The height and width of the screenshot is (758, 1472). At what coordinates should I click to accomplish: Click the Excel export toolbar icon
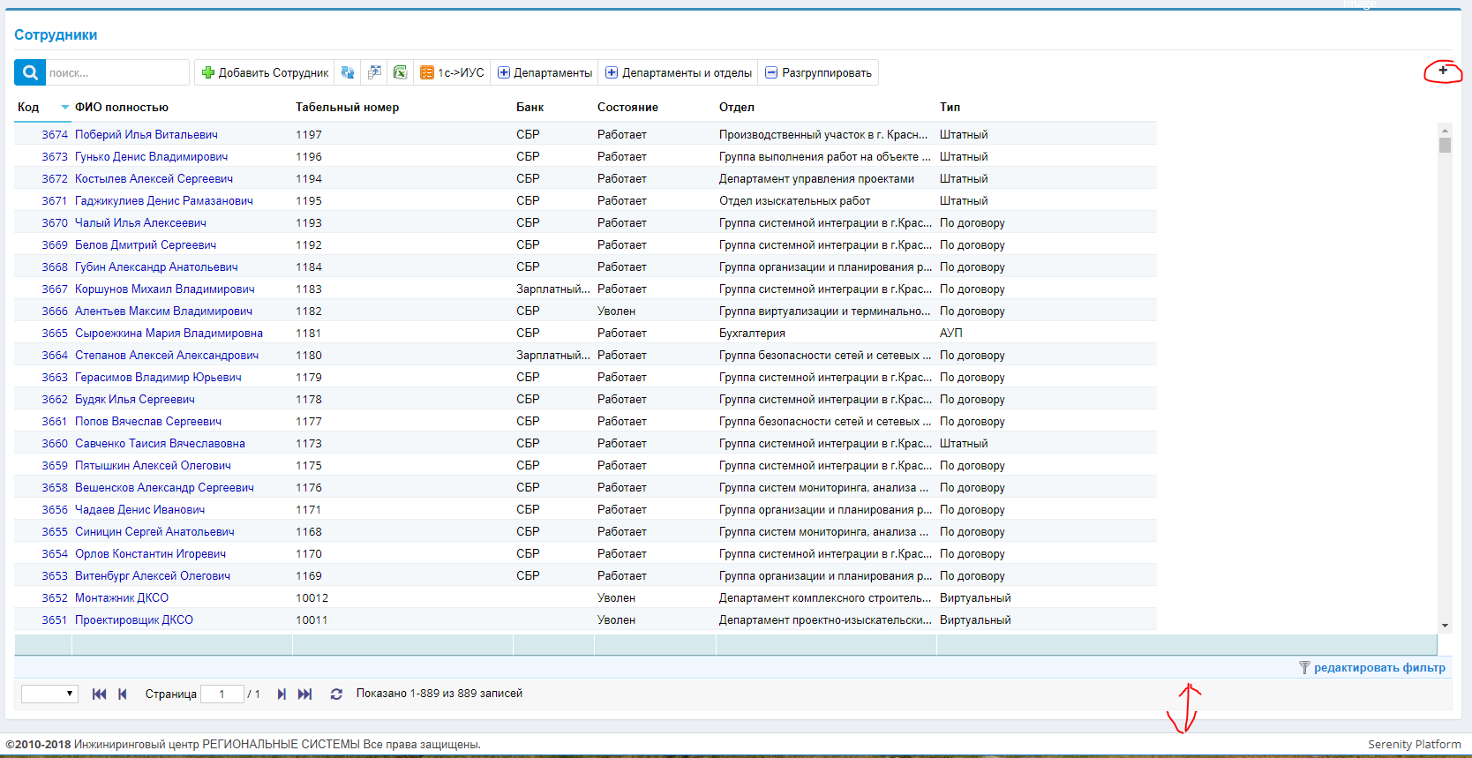pyautogui.click(x=400, y=72)
